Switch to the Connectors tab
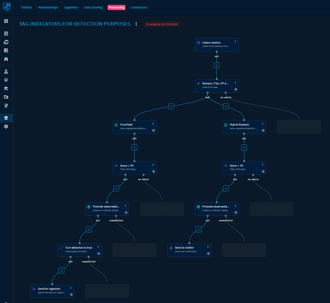Viewport: 330px width, 303px height. [139, 7]
